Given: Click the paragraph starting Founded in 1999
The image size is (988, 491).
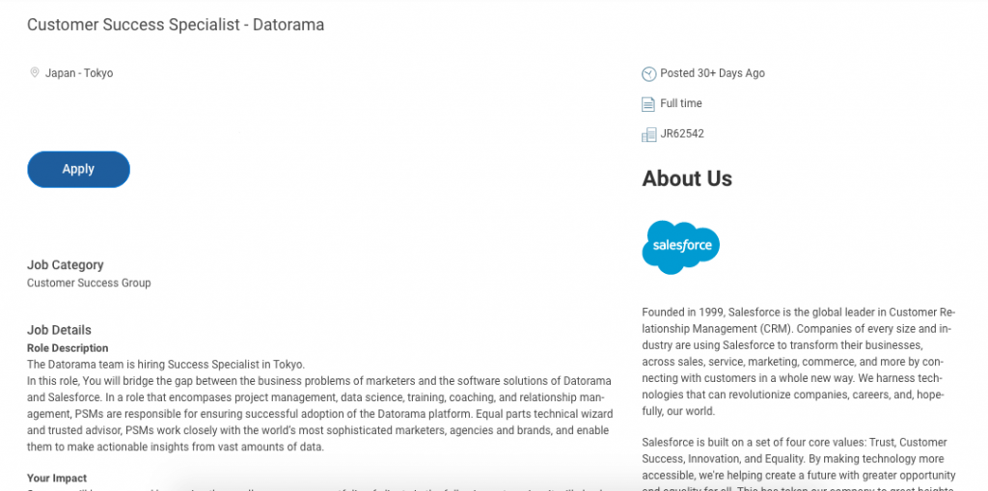Looking at the screenshot, I should click(799, 362).
